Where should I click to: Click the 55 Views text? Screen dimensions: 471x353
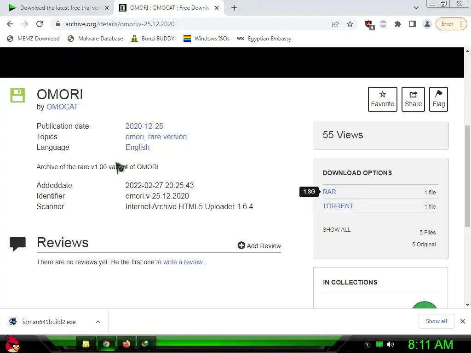click(343, 135)
